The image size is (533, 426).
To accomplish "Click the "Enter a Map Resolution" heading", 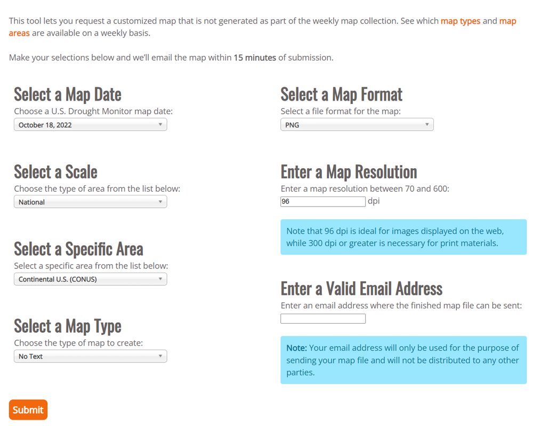I will [x=349, y=171].
